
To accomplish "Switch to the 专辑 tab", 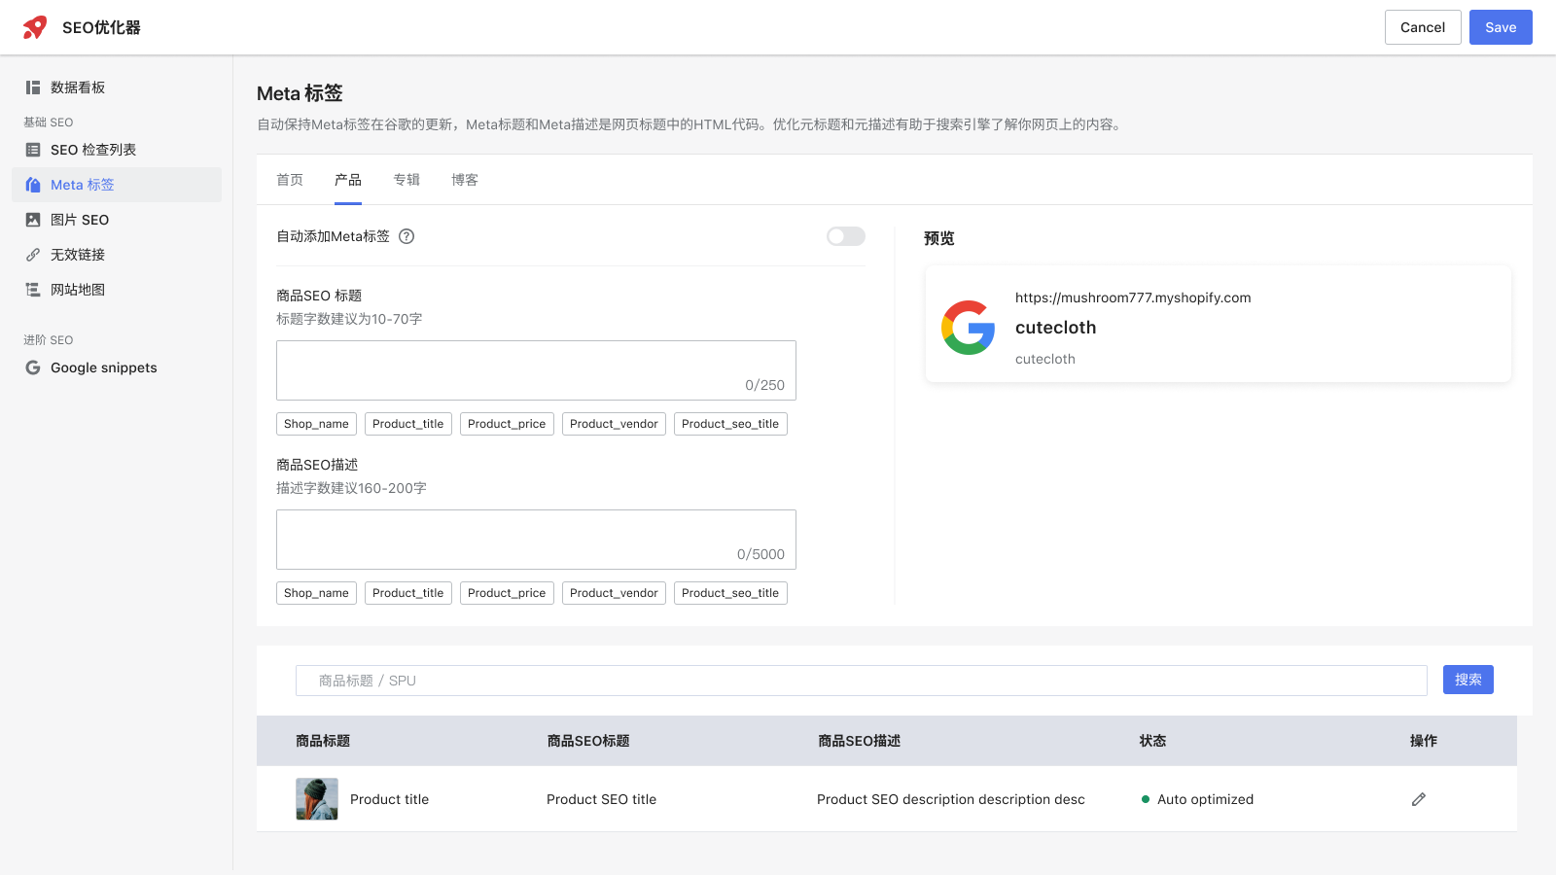I will click(x=407, y=180).
